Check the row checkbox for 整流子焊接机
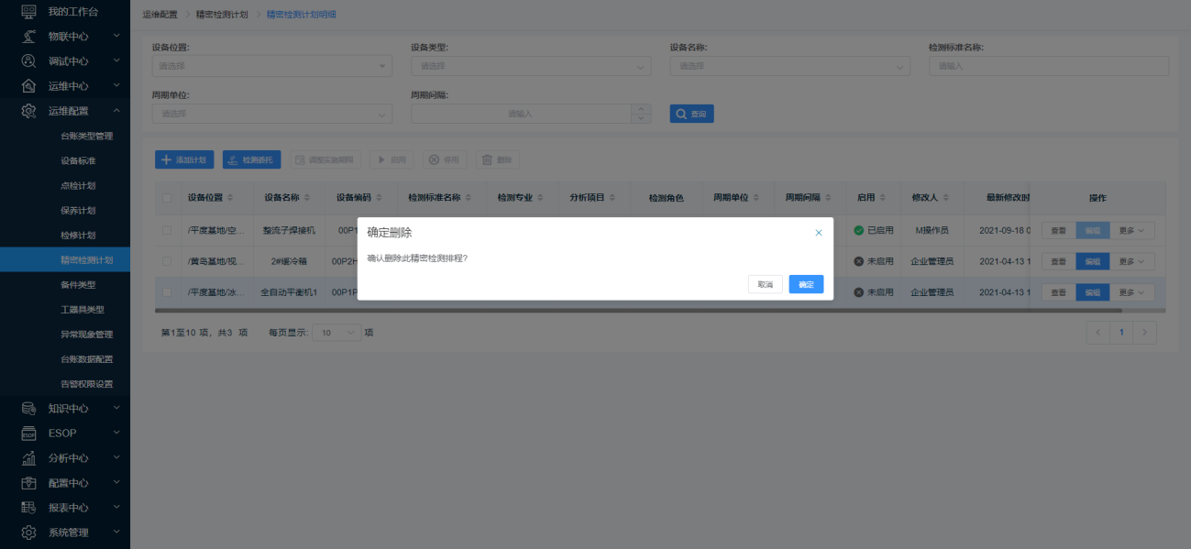 point(166,230)
